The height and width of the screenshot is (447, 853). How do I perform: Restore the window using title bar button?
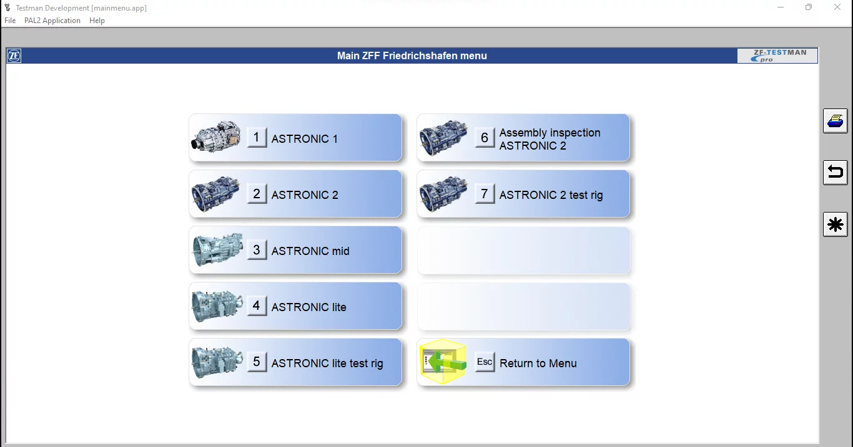(809, 7)
